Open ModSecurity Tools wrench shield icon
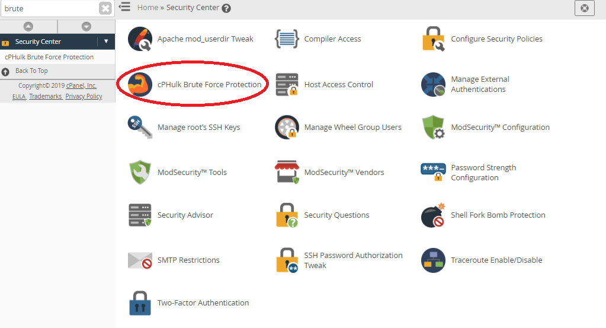 [x=140, y=172]
